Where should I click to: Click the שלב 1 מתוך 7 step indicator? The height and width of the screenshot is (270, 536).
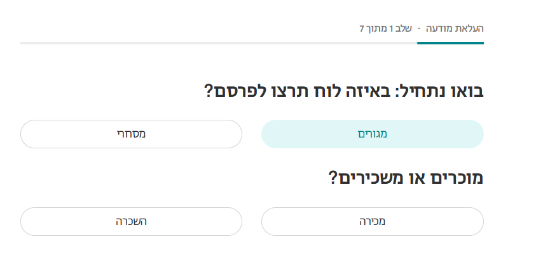[x=385, y=29]
